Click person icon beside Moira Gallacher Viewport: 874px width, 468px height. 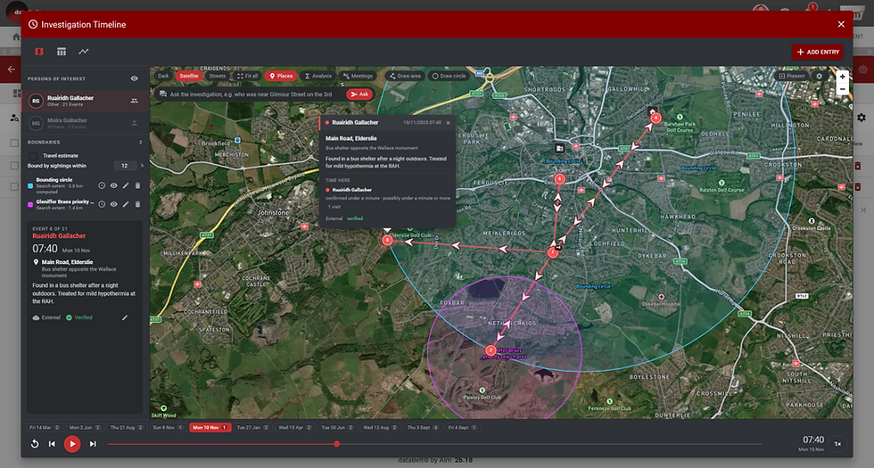coord(135,123)
